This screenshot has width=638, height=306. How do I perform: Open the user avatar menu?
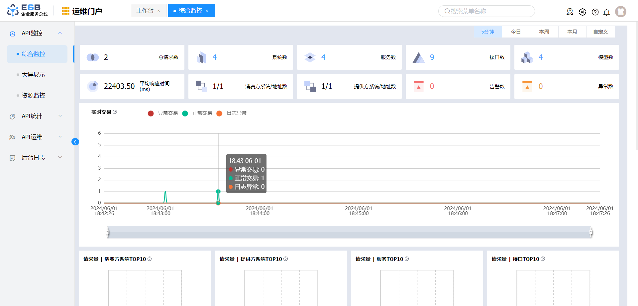(620, 12)
